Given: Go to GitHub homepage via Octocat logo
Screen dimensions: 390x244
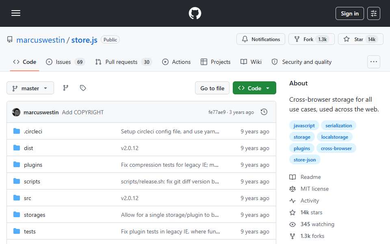Looking at the screenshot, I should [x=195, y=13].
